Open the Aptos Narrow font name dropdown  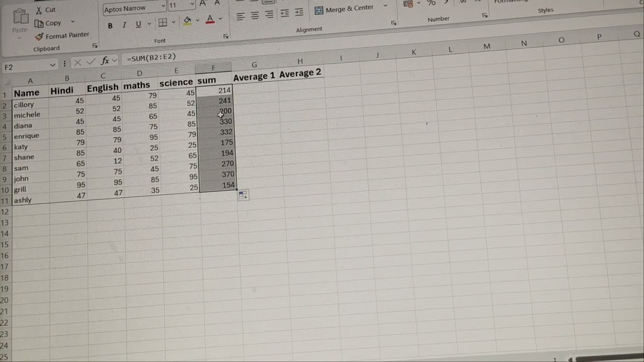pos(164,7)
